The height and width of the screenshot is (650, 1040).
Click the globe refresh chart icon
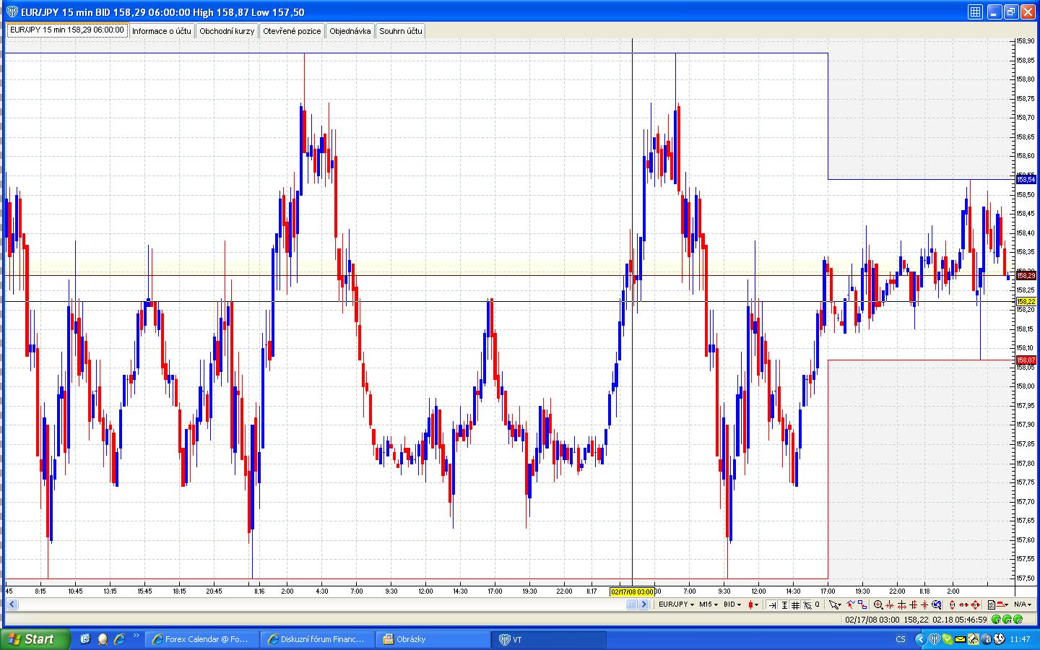pyautogui.click(x=936, y=604)
